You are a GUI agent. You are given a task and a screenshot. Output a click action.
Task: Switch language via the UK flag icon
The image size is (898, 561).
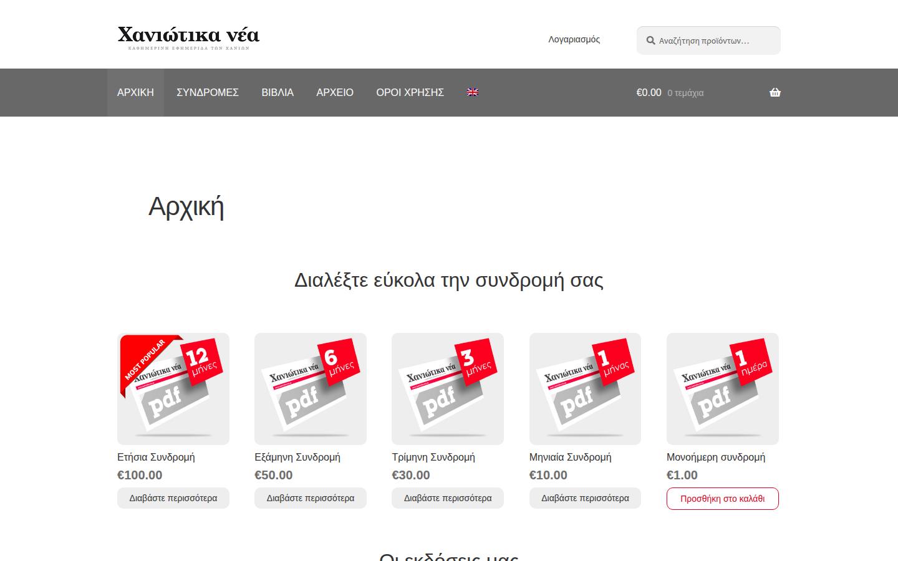[x=473, y=92]
